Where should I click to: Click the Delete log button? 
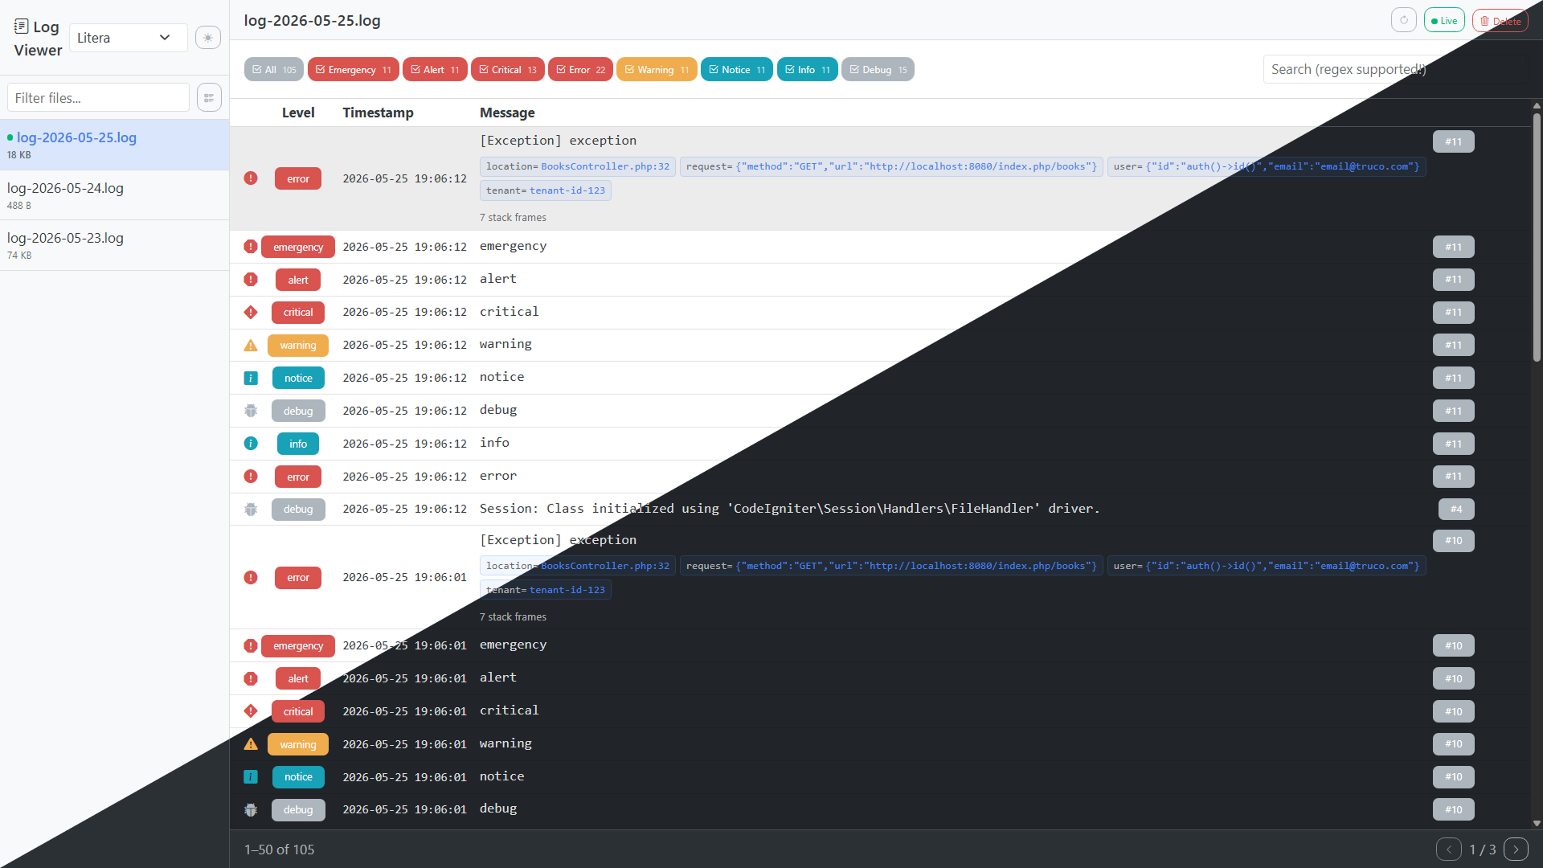[x=1500, y=21]
